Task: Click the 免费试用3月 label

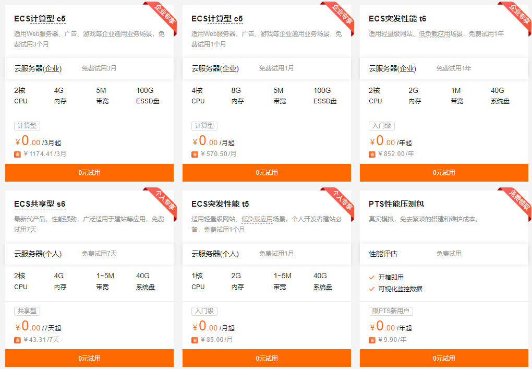Action: tap(99, 68)
